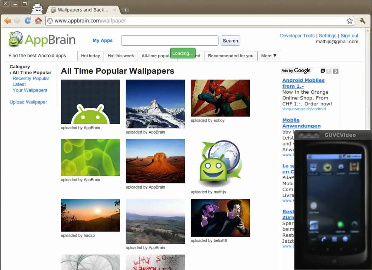Viewport: 372px width, 270px height.
Task: Open the Spider-Man wallpaper by exboy
Action: [x=220, y=98]
